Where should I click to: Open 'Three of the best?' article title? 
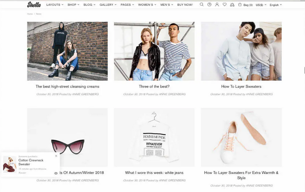[x=154, y=87]
